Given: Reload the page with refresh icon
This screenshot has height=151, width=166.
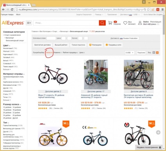Looking at the screenshot, I should tap(12, 9).
